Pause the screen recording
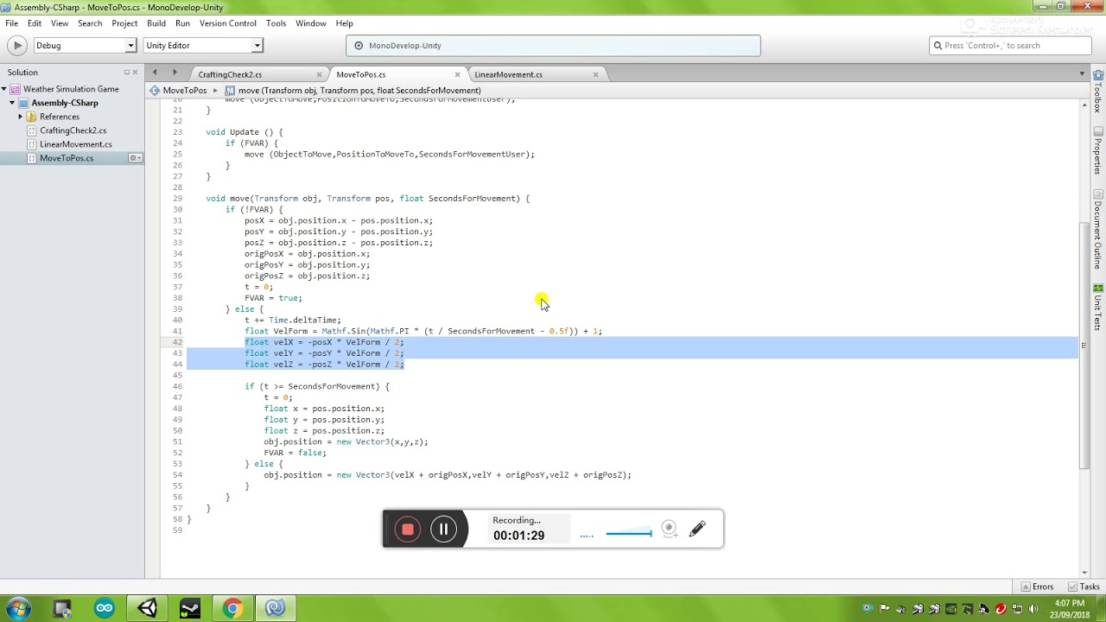 coord(443,530)
